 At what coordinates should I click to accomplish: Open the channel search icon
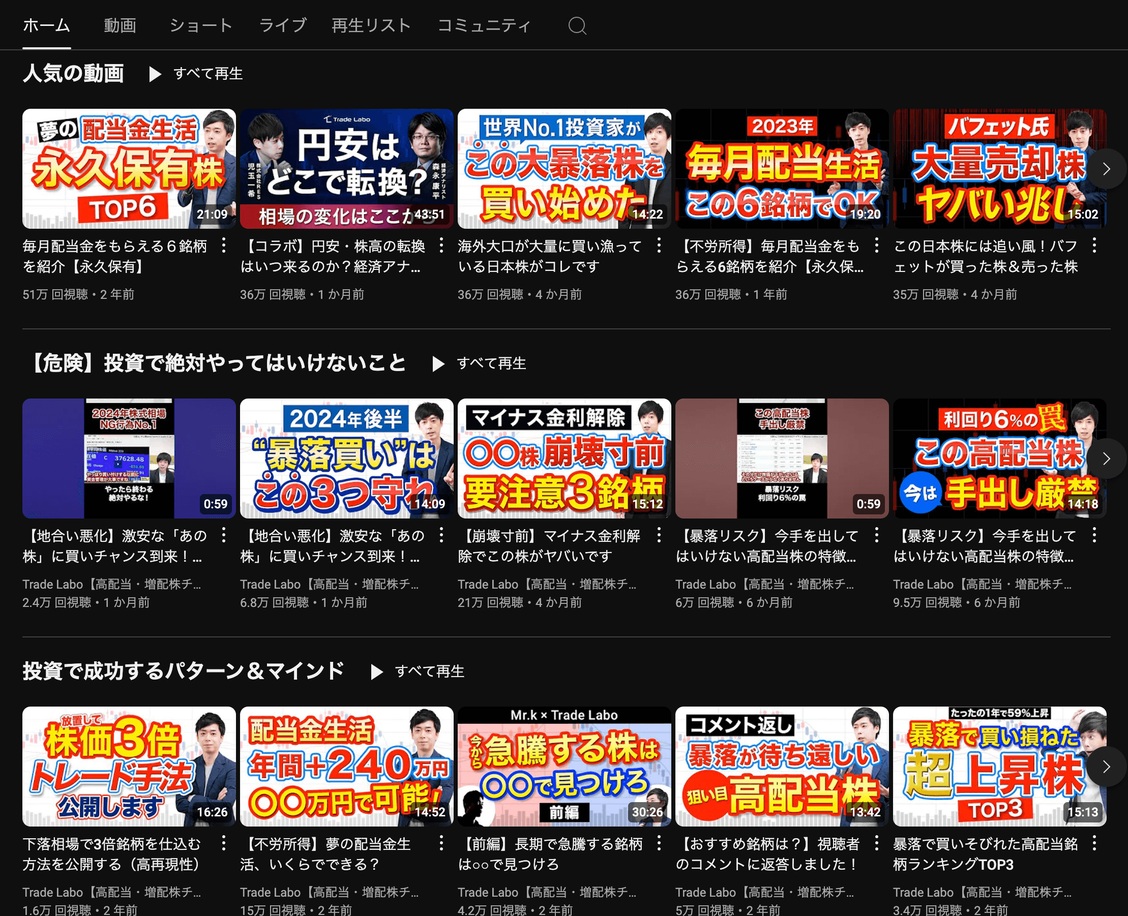coord(577,25)
